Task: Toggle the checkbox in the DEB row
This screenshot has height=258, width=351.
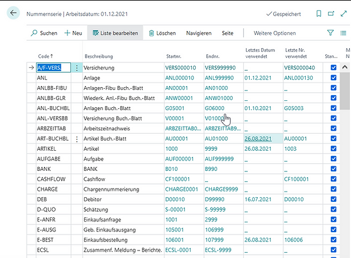Action: coord(334,198)
